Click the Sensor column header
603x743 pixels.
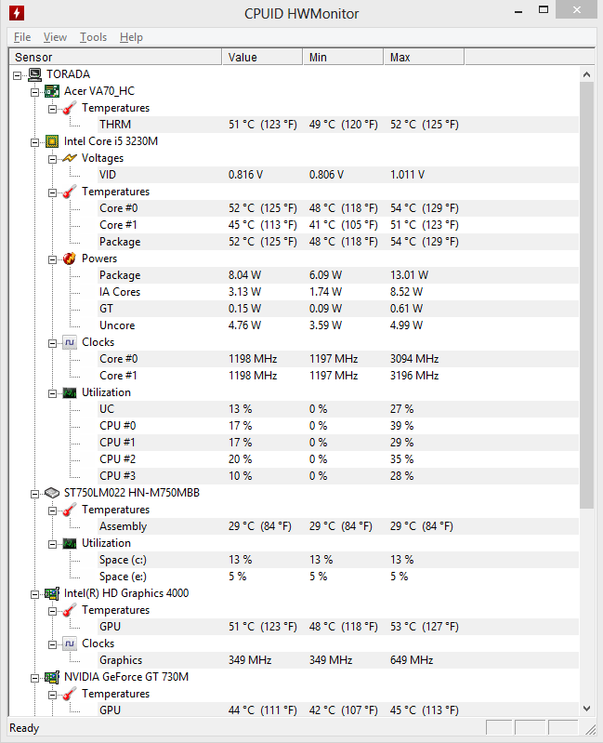pos(115,58)
